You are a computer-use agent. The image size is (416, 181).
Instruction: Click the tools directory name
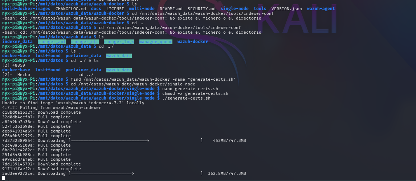tap(260, 9)
